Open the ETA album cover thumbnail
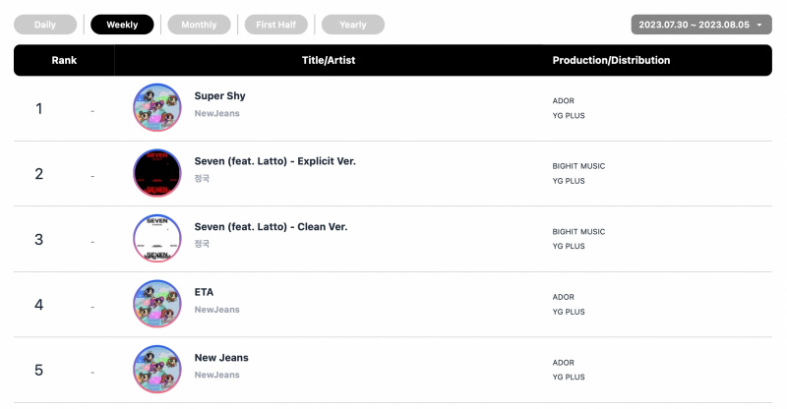787x409 pixels. point(157,304)
